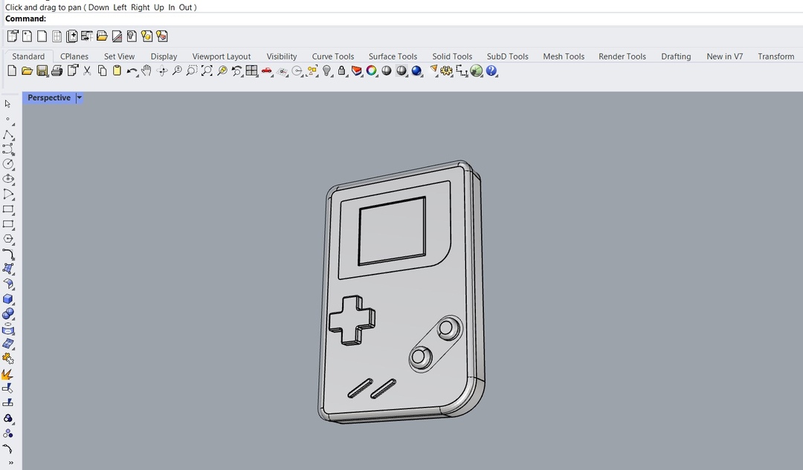803x470 pixels.
Task: Open the Surface Tools tab
Action: (x=393, y=56)
